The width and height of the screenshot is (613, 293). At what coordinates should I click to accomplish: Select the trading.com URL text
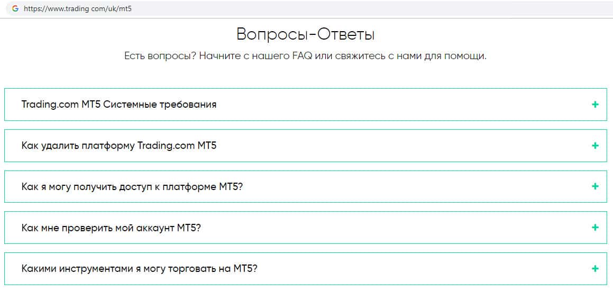77,9
